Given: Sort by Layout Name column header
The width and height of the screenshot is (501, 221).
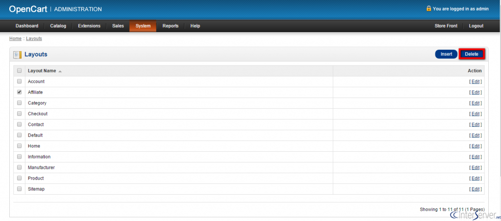Looking at the screenshot, I should (42, 71).
